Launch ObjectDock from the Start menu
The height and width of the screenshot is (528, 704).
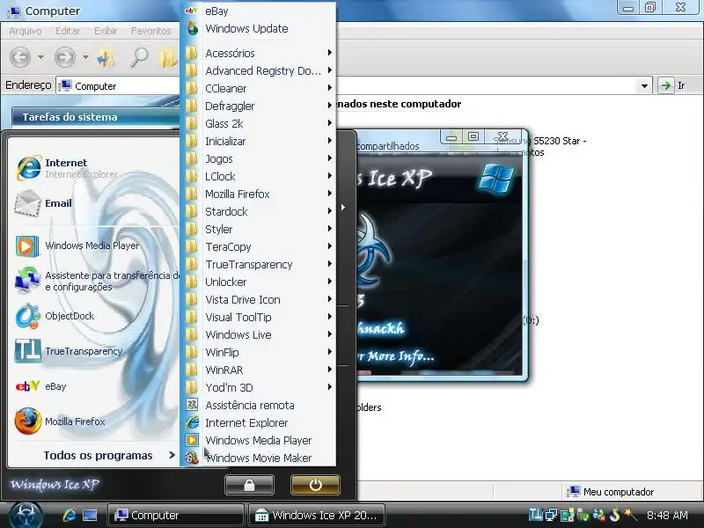tap(55, 316)
